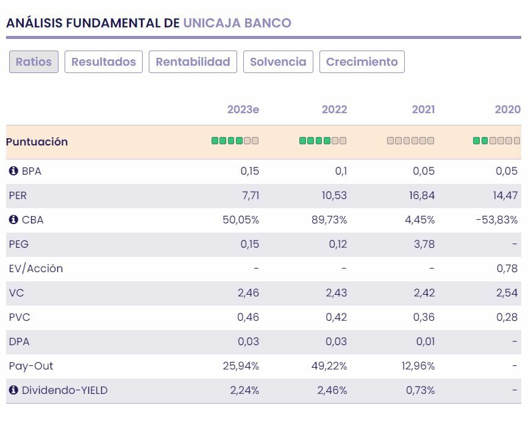Click the 2022 score rating squares

(323, 141)
